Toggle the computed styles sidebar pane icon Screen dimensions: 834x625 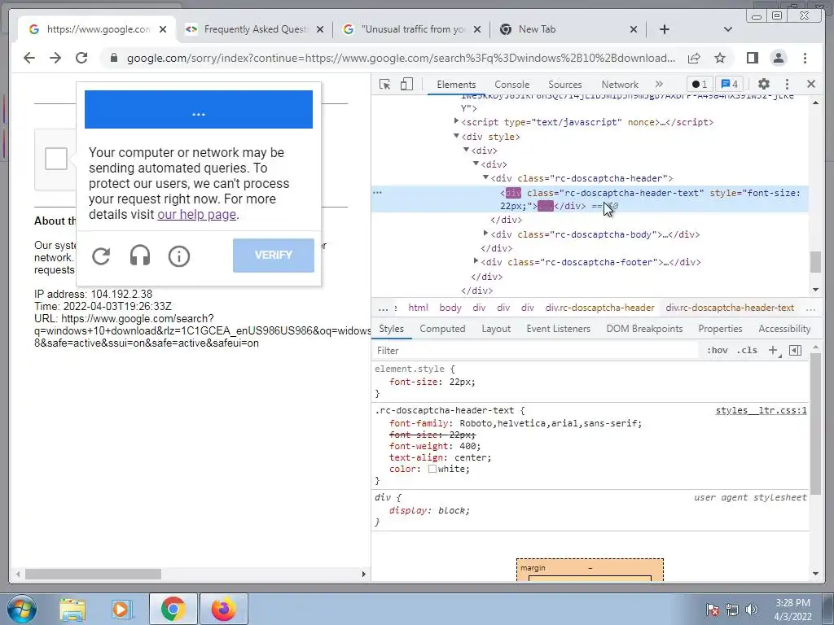tap(795, 350)
